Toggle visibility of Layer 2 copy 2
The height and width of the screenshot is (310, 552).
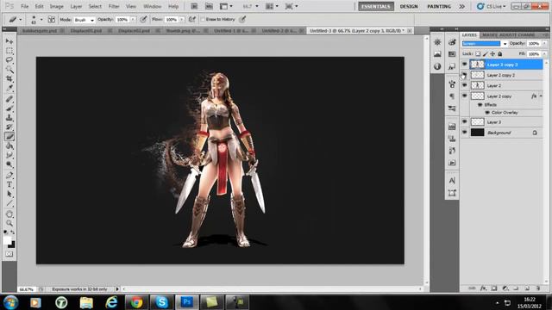click(464, 75)
